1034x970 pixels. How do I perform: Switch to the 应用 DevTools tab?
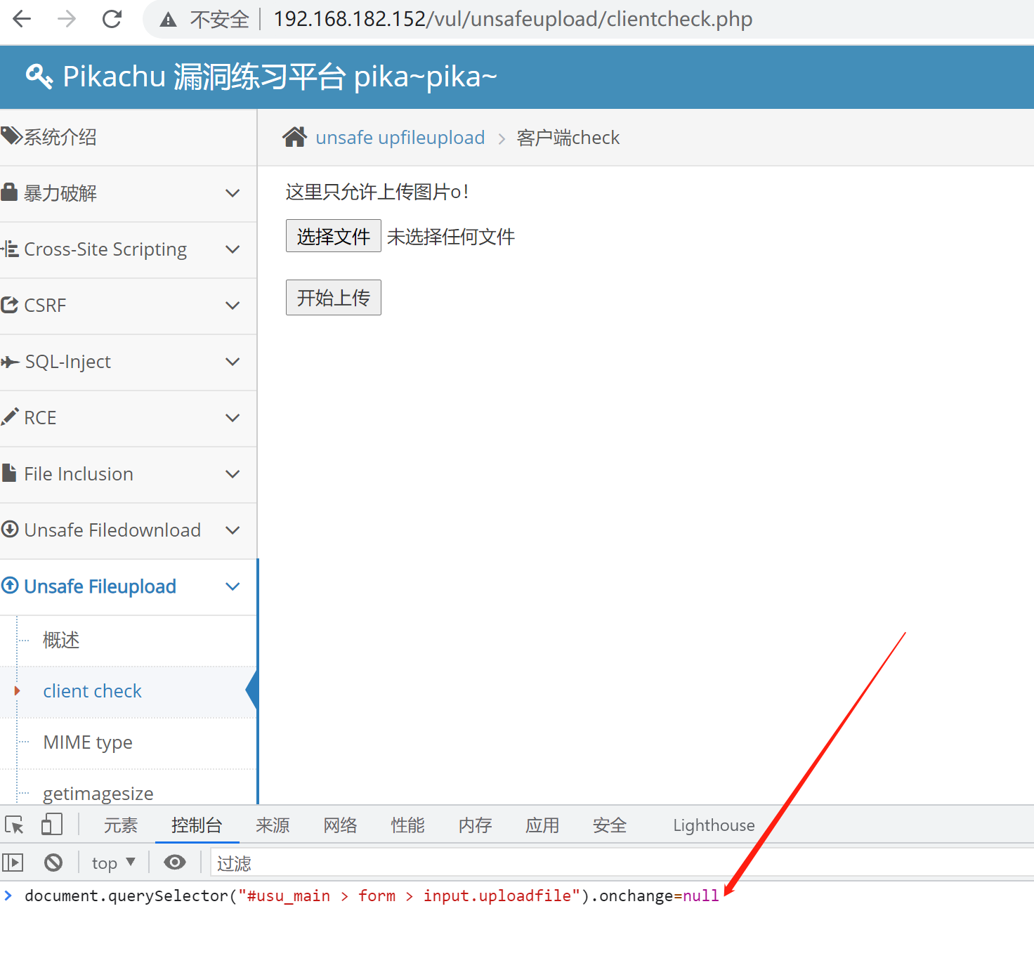pyautogui.click(x=542, y=825)
